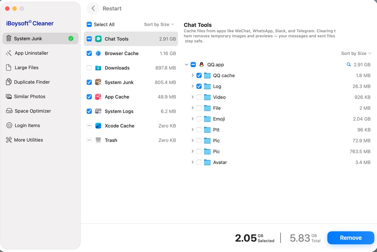The image size is (377, 252).
Task: Expand the Log folder
Action: pos(192,86)
